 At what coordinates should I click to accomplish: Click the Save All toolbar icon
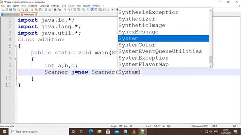[x=14, y=9]
